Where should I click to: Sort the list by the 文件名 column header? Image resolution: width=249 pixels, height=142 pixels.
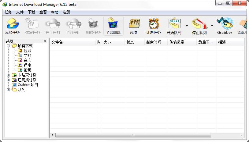[73, 42]
